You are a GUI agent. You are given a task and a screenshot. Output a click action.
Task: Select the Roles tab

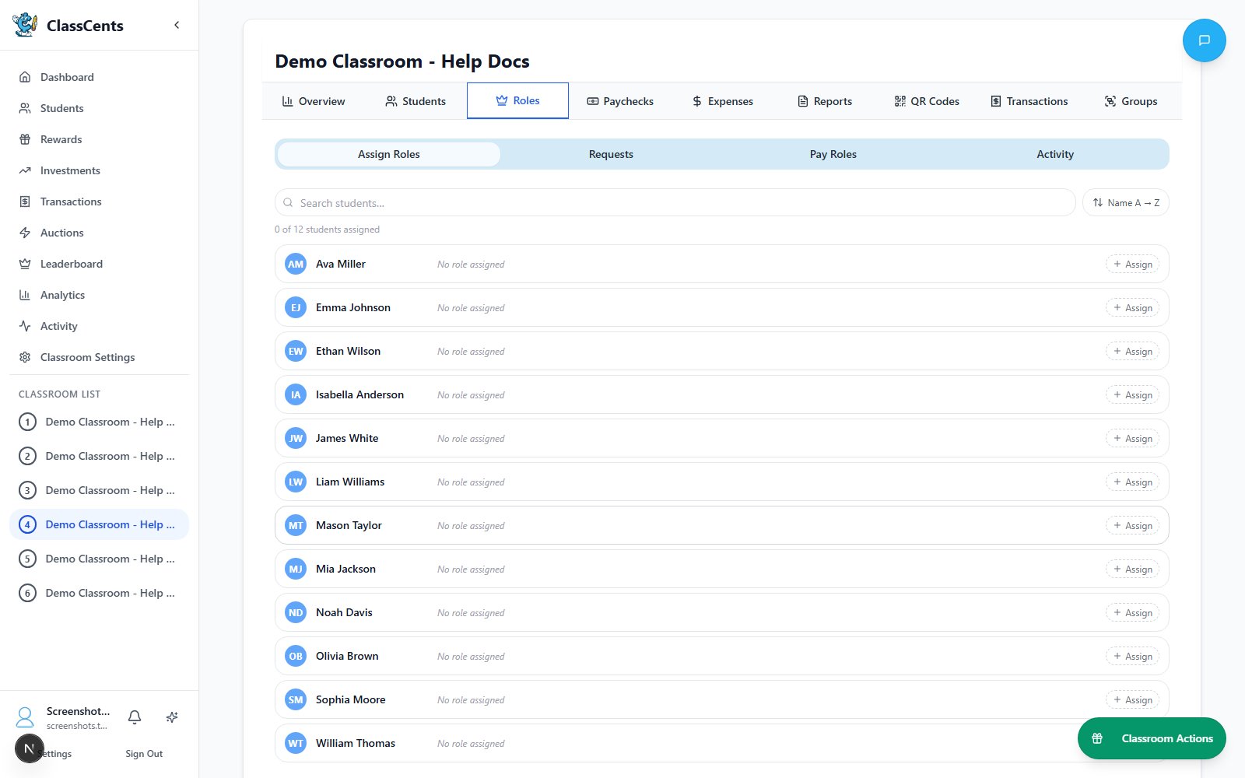click(x=517, y=100)
